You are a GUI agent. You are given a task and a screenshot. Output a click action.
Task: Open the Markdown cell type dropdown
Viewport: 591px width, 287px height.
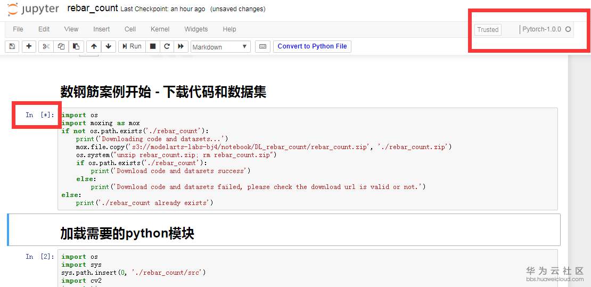click(220, 47)
